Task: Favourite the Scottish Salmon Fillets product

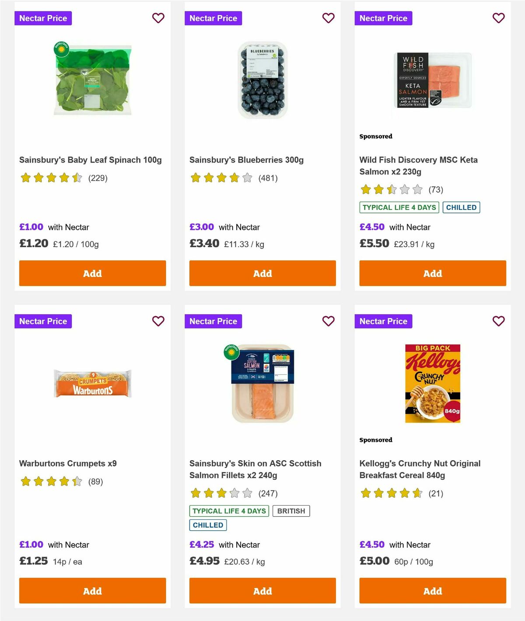Action: 329,321
